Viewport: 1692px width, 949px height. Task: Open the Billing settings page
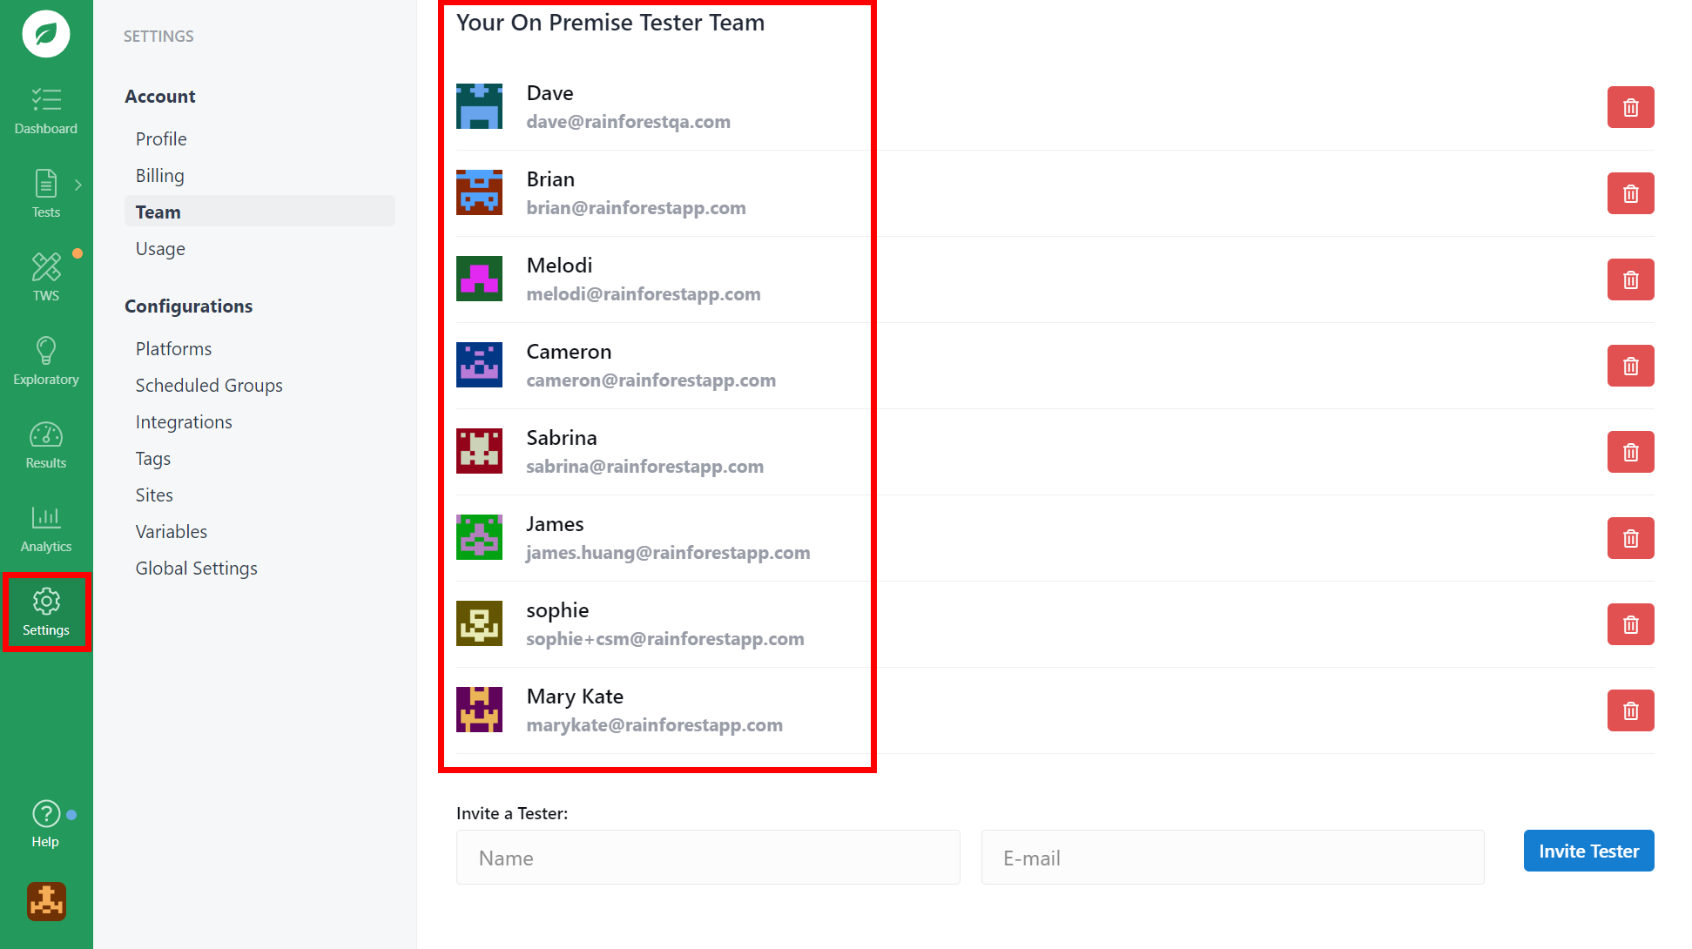point(160,176)
